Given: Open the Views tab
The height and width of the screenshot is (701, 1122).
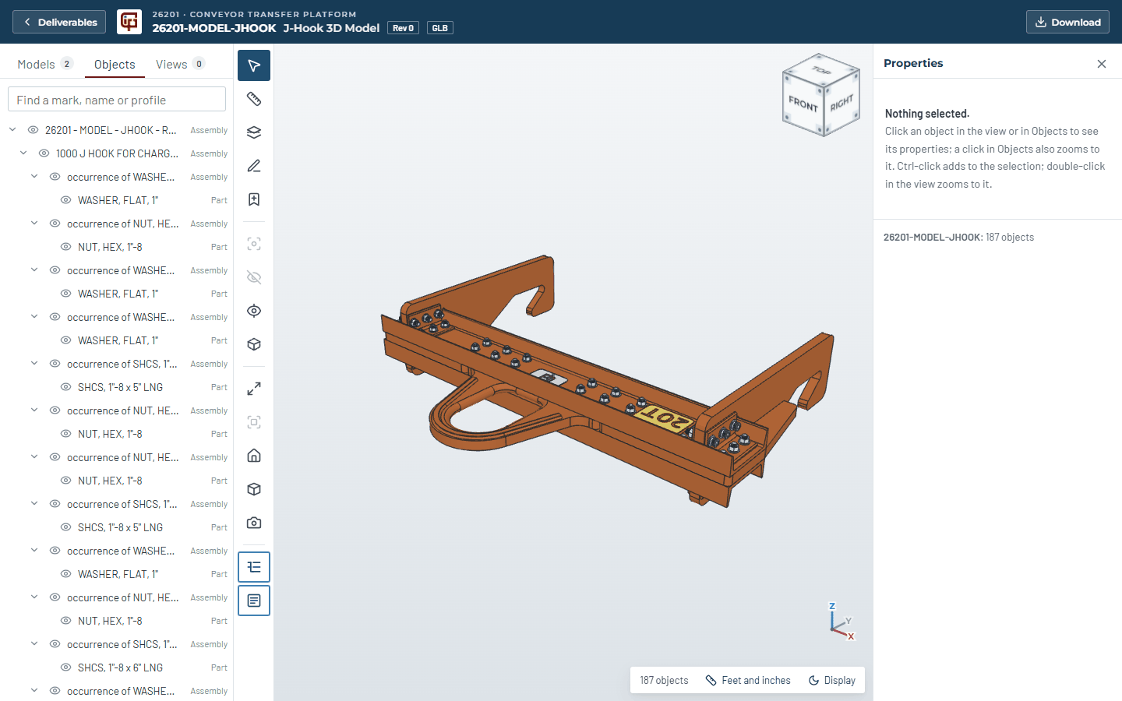Looking at the screenshot, I should (x=180, y=64).
